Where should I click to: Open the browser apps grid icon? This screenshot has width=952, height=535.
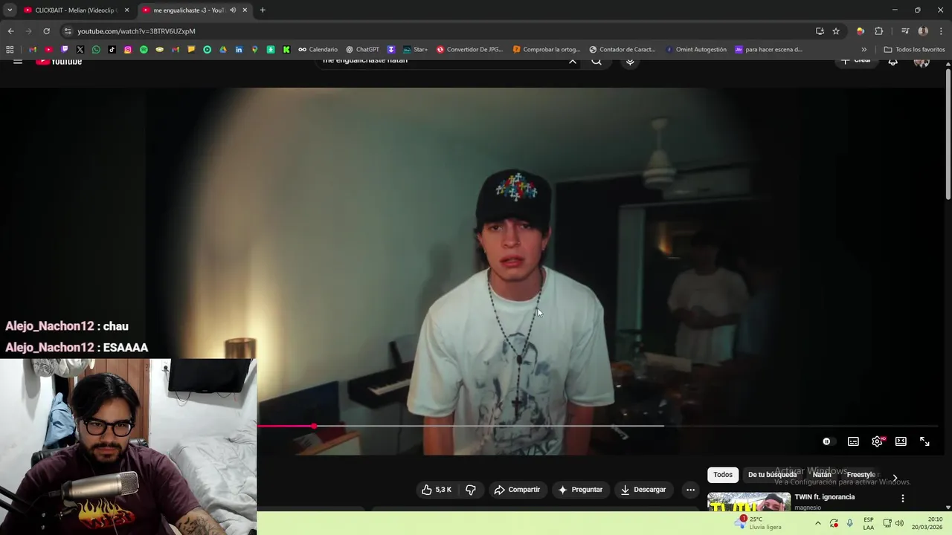tap(10, 50)
